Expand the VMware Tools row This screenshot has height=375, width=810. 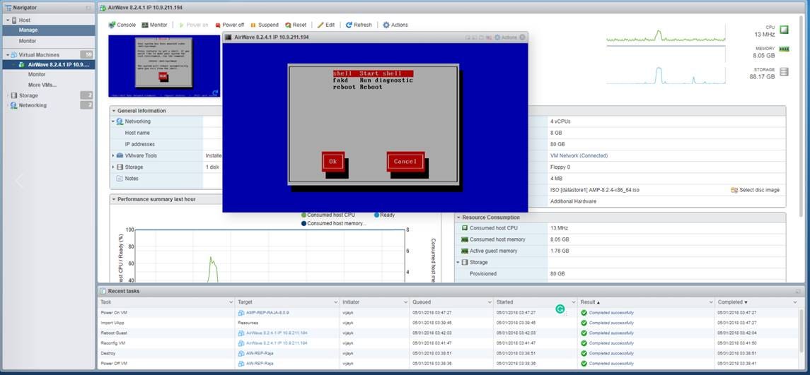pyautogui.click(x=113, y=156)
